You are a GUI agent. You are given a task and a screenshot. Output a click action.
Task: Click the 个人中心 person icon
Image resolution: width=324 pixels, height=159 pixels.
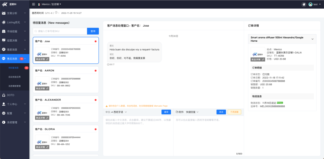(4, 104)
